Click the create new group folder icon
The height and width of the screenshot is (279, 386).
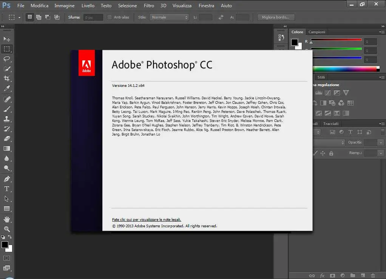[x=352, y=276]
